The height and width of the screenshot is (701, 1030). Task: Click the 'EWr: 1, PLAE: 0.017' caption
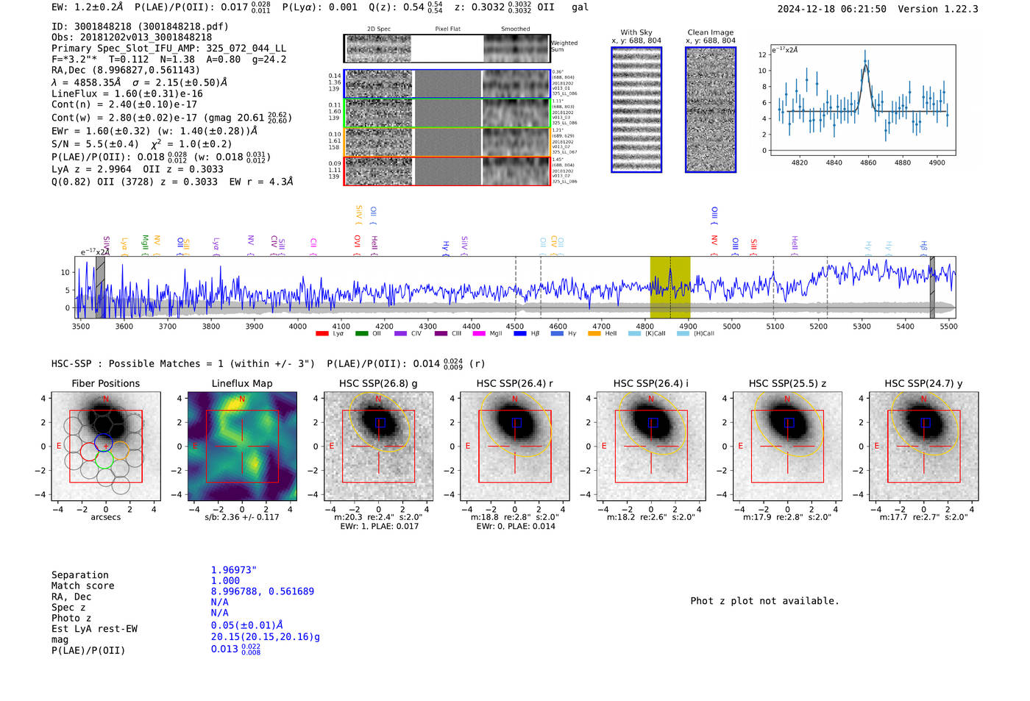click(378, 527)
